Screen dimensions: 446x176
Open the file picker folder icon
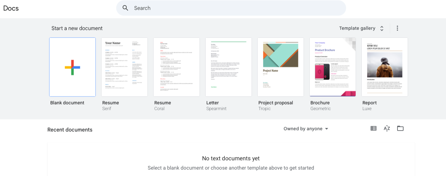point(400,128)
